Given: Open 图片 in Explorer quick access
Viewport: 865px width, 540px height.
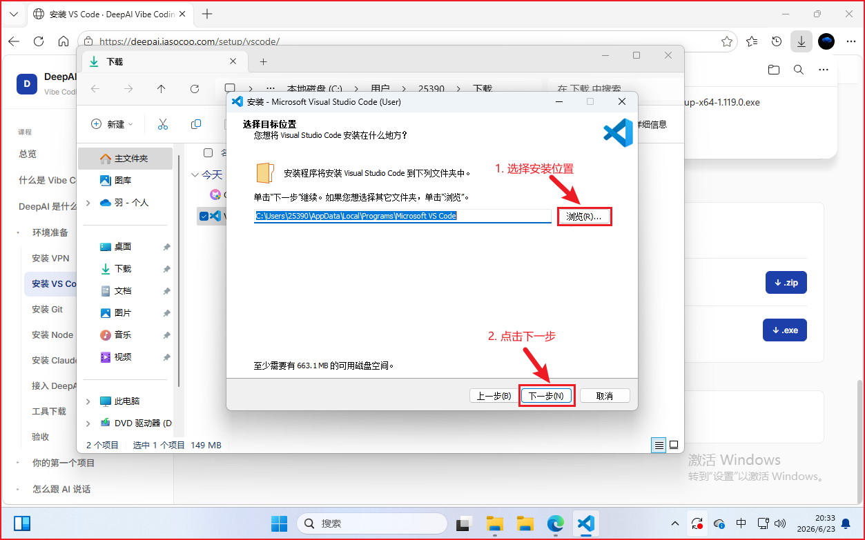Looking at the screenshot, I should pos(123,312).
